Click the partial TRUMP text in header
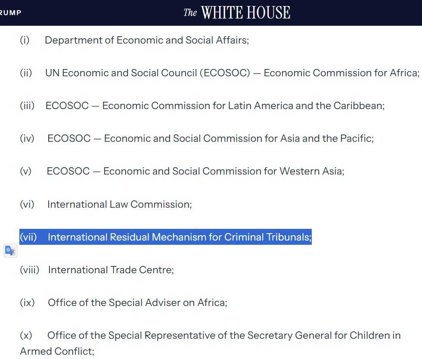Screen dimensions: 422x359 pyautogui.click(x=10, y=12)
